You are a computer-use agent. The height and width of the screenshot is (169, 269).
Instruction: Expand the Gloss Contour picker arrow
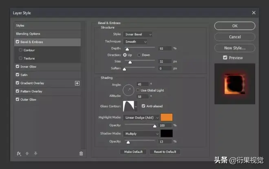coord(136,106)
